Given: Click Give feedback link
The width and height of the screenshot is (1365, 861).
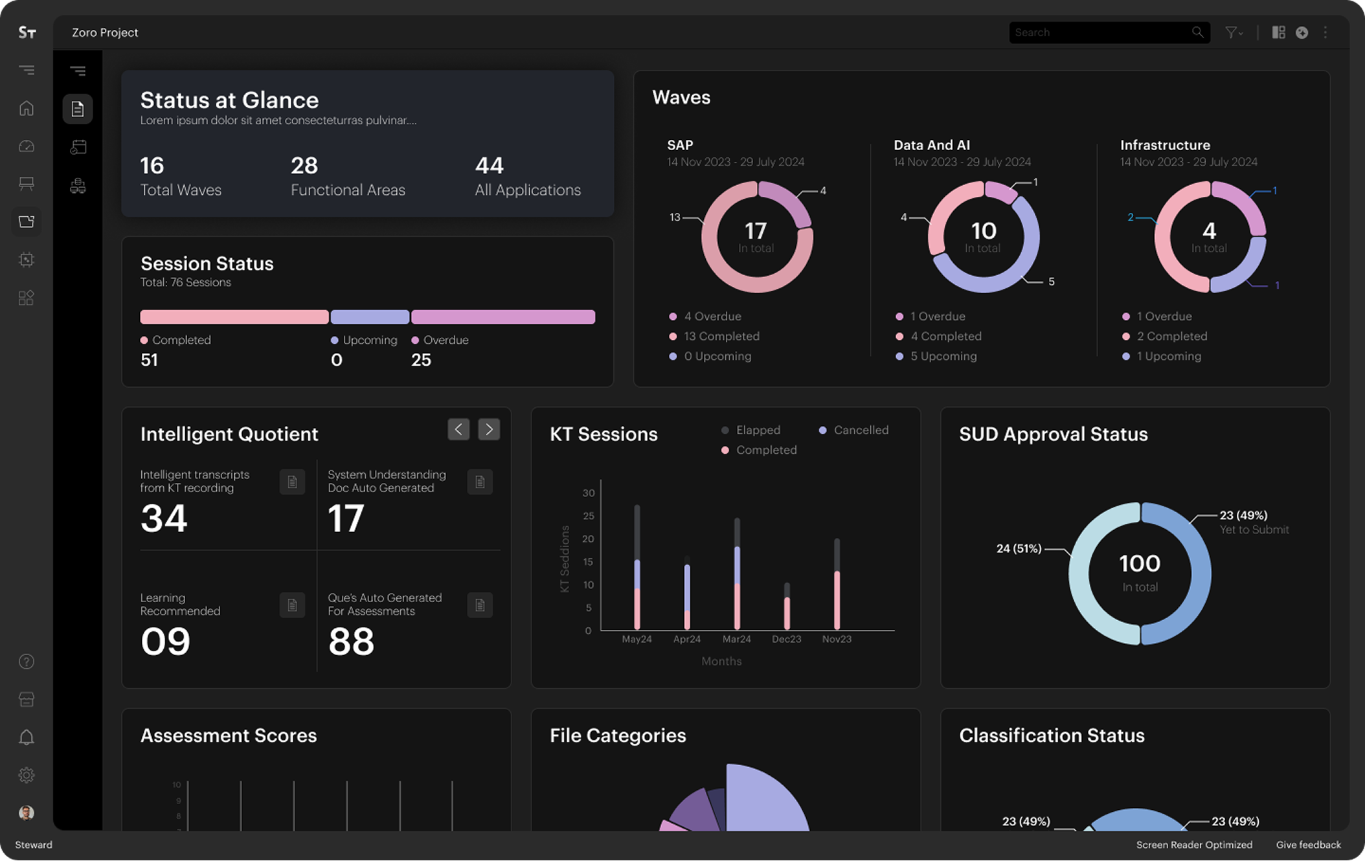Looking at the screenshot, I should click(1308, 845).
